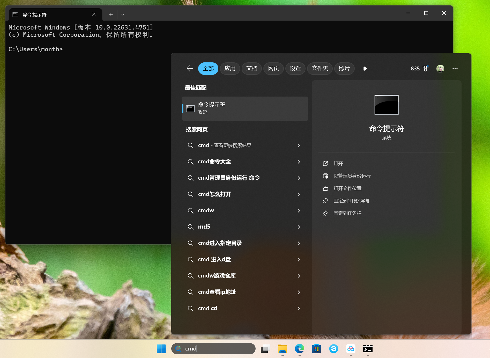Select the 全部 filter tab
The image size is (490, 358).
click(x=208, y=69)
